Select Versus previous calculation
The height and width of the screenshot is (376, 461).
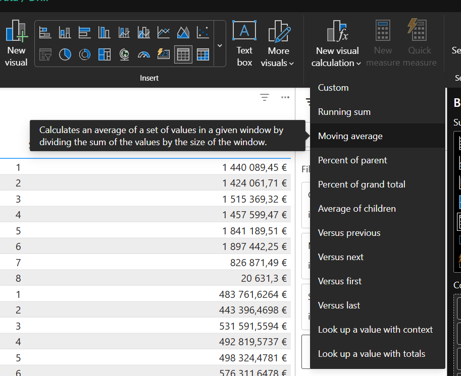(x=349, y=233)
